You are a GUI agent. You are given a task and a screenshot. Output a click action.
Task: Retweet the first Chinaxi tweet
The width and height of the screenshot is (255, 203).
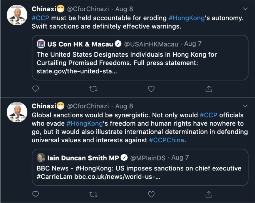(x=93, y=89)
